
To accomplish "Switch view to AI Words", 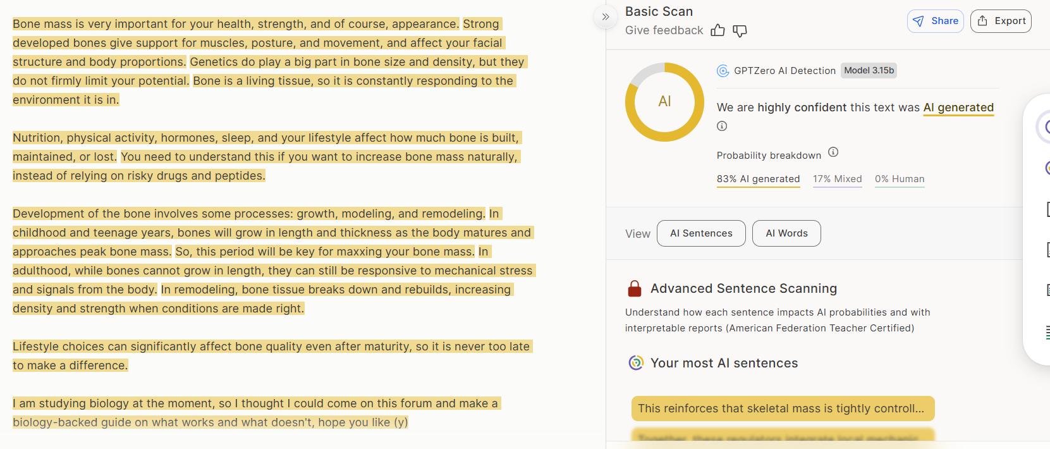I will coord(786,233).
